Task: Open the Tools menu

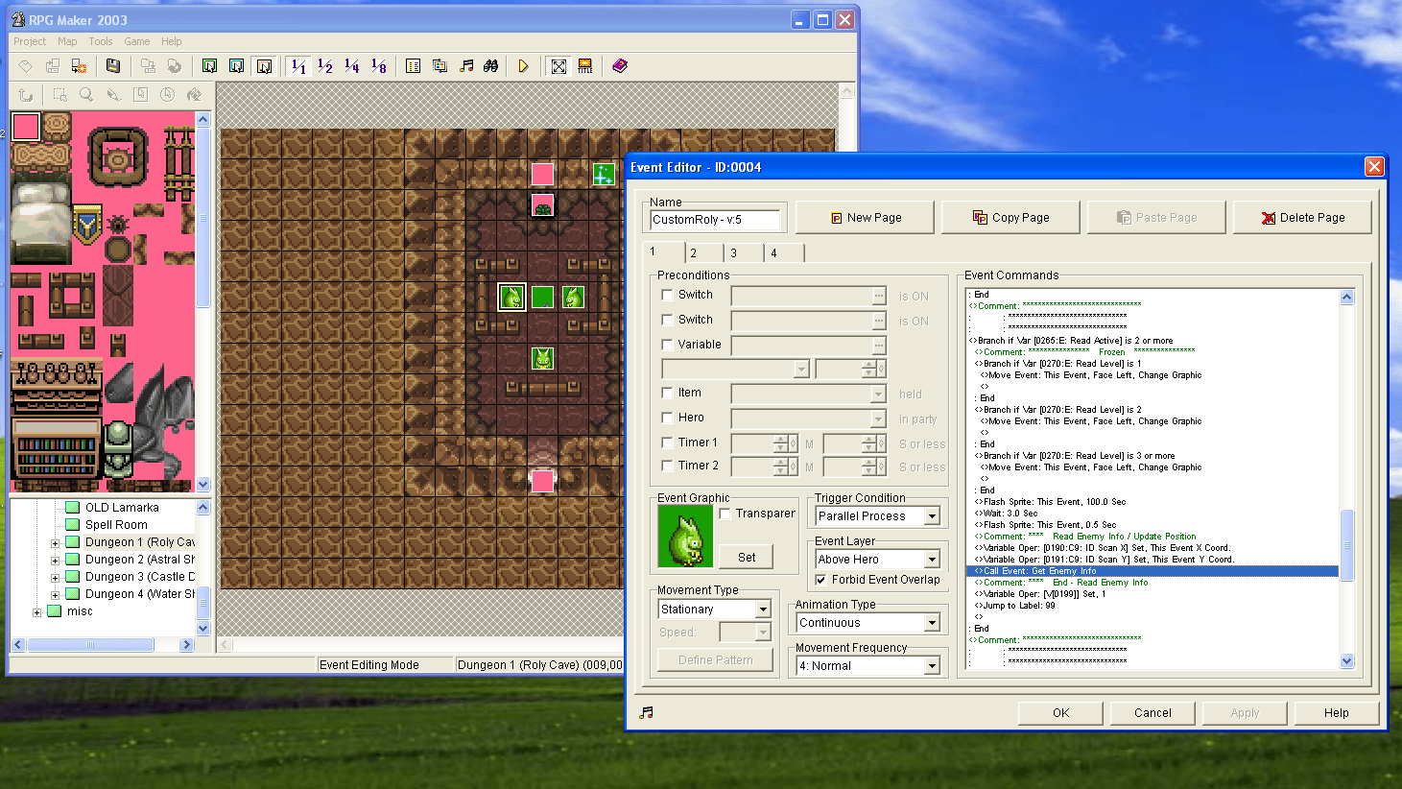Action: (101, 41)
